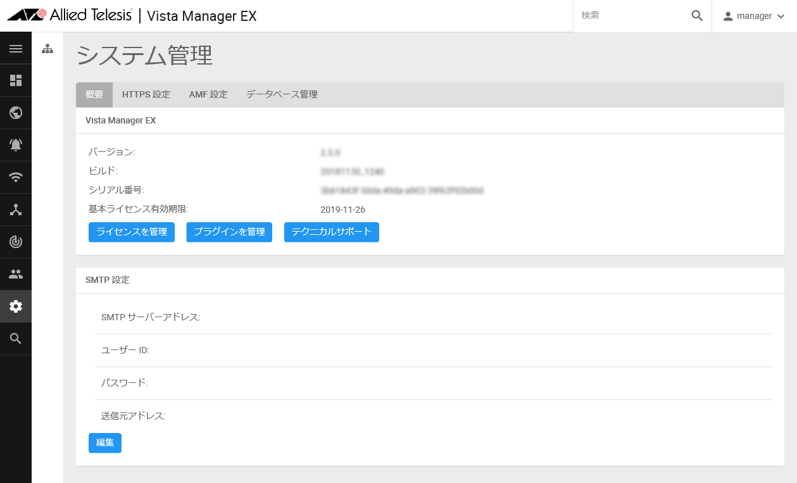The height and width of the screenshot is (483, 797).
Task: Open the alarm bell events icon
Action: 16,145
